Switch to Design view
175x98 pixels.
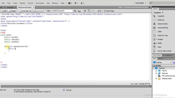tap(12, 11)
